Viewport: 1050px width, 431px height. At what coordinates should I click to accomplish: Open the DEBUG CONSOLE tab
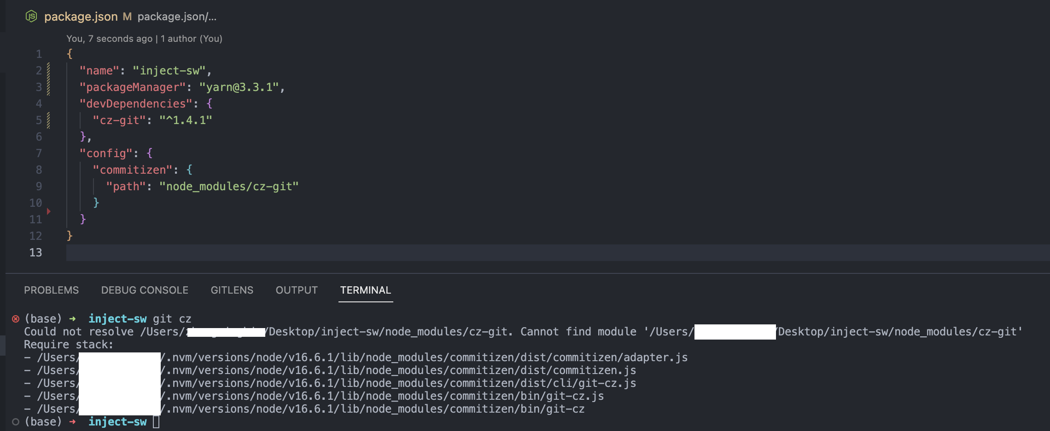(x=145, y=290)
